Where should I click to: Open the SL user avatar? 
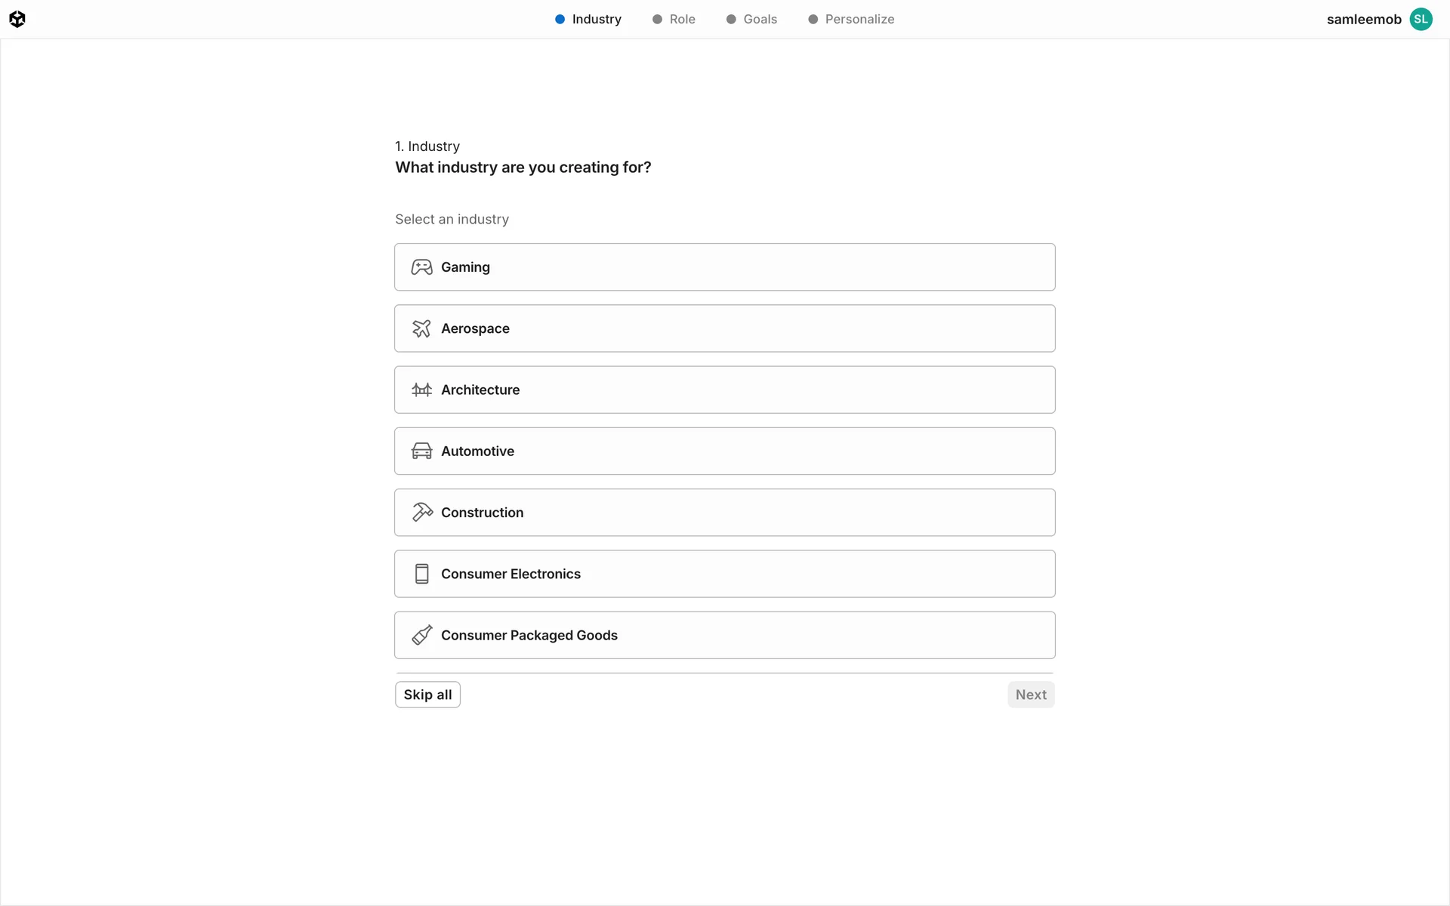tap(1421, 19)
